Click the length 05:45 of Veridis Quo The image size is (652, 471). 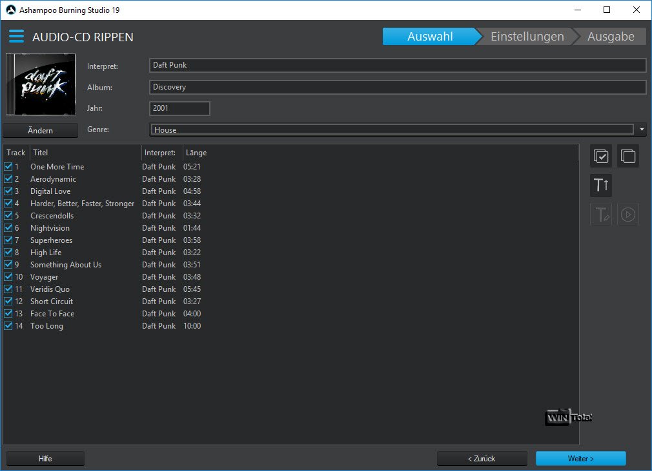(192, 289)
